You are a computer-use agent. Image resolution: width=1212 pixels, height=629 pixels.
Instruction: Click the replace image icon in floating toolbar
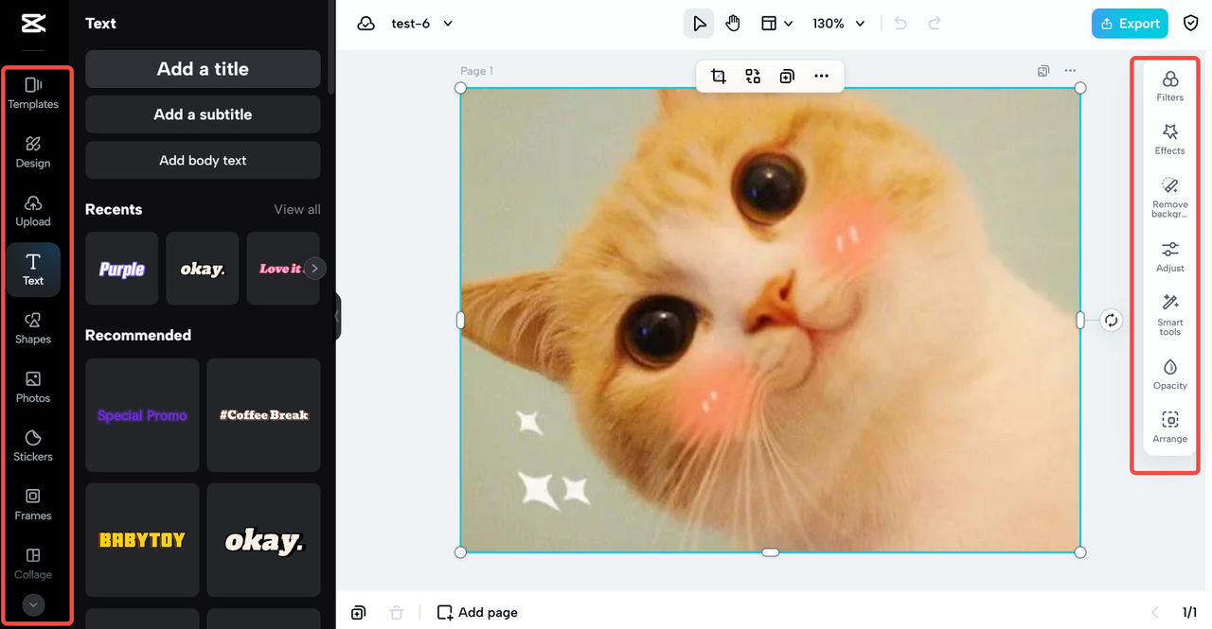tap(753, 77)
